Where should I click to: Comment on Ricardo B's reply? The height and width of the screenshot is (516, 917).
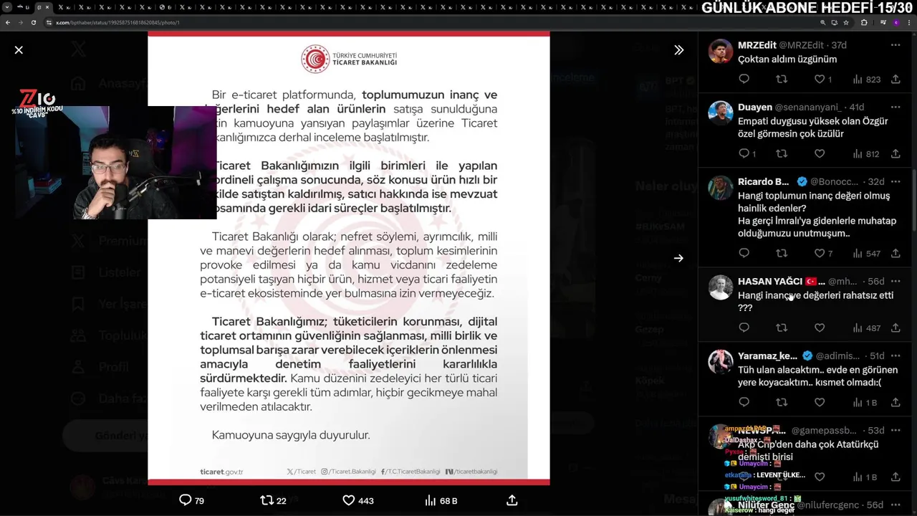click(x=744, y=253)
